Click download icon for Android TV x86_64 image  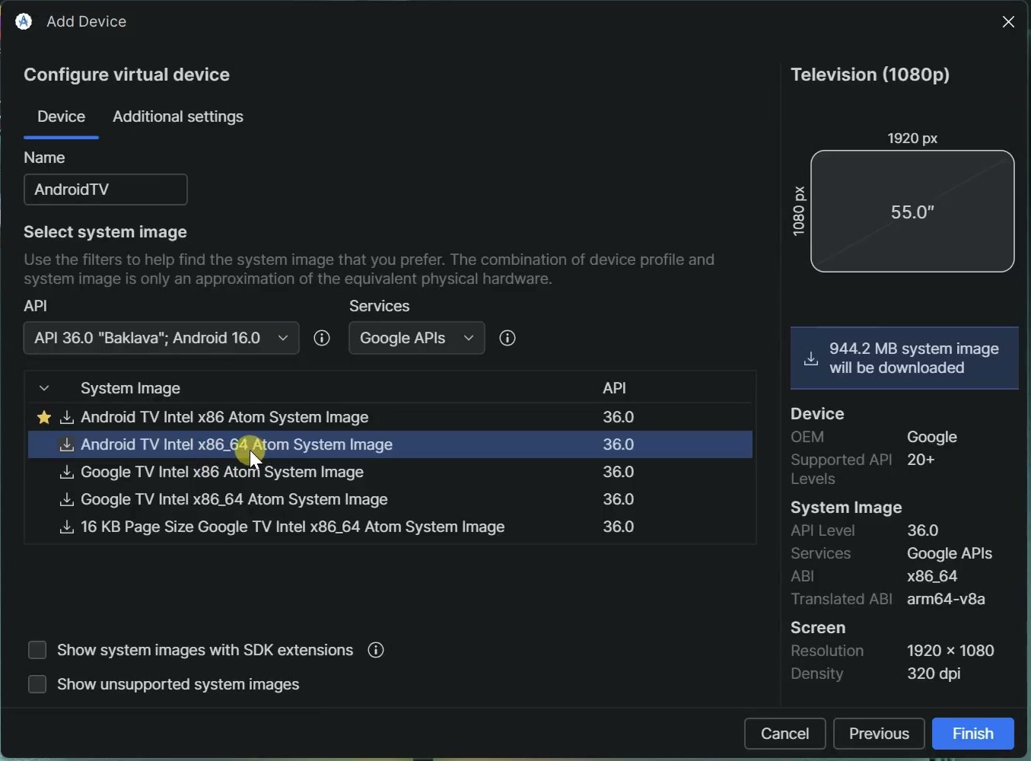click(x=67, y=444)
